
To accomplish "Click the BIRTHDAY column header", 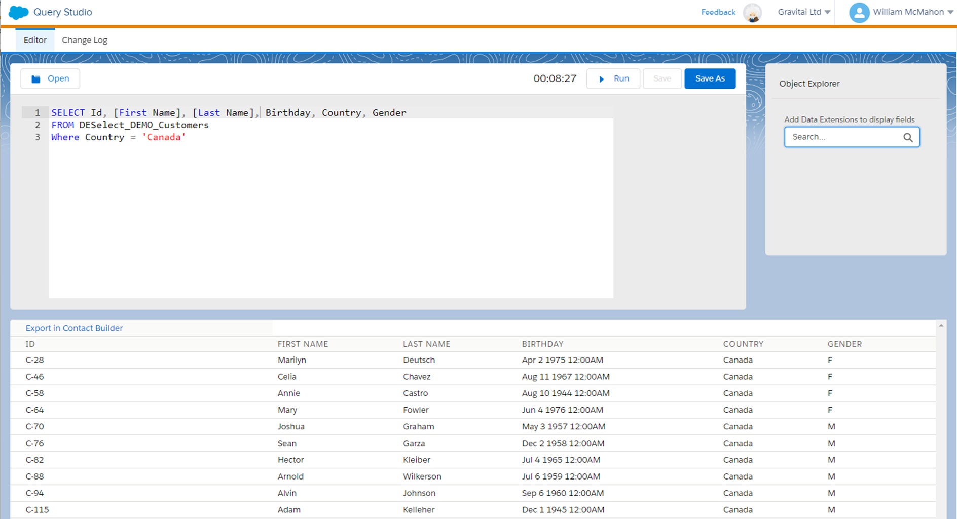I will (542, 344).
